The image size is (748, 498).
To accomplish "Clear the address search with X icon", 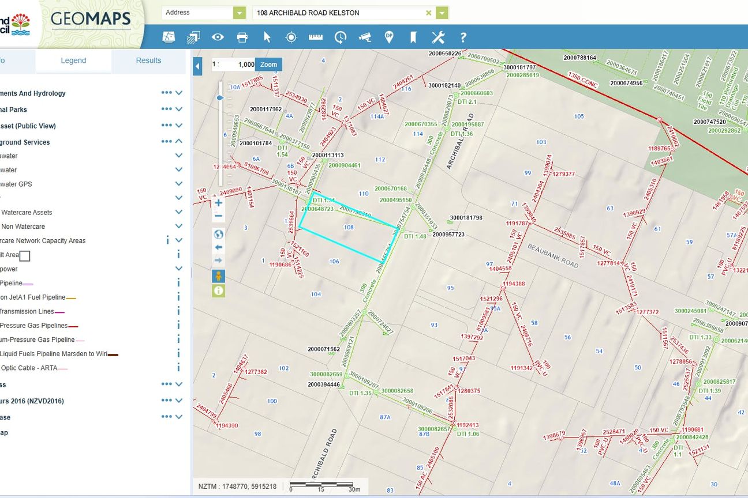I will tap(428, 13).
